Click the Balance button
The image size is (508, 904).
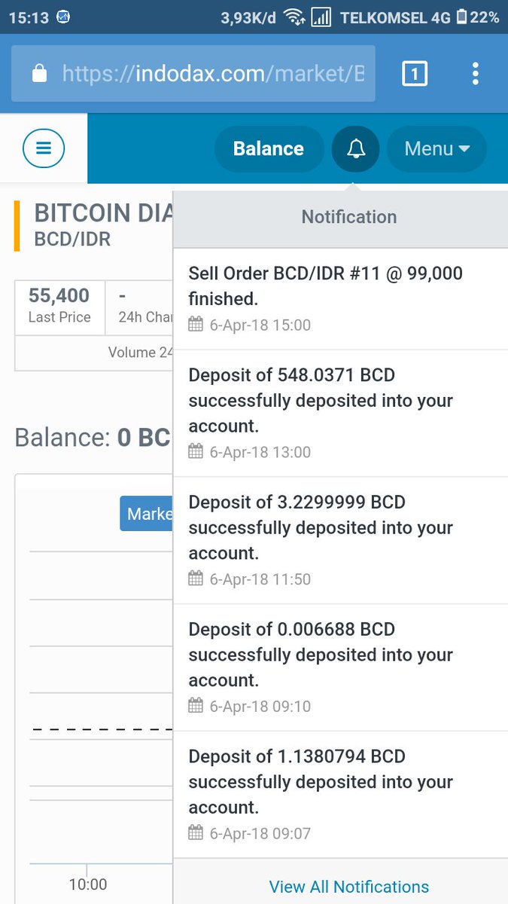tap(269, 148)
